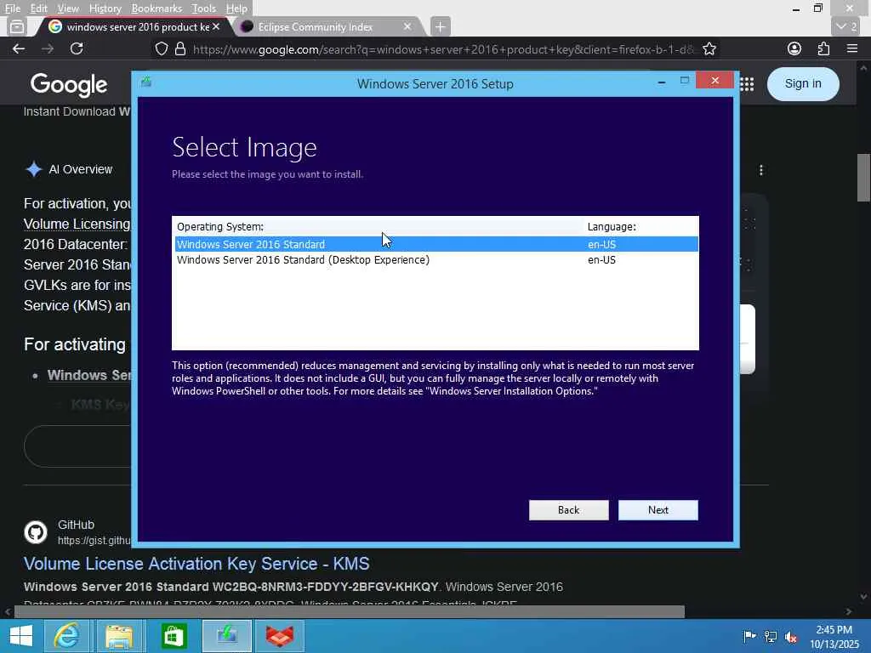Bookmark this page with the star icon
871x653 pixels.
point(709,48)
